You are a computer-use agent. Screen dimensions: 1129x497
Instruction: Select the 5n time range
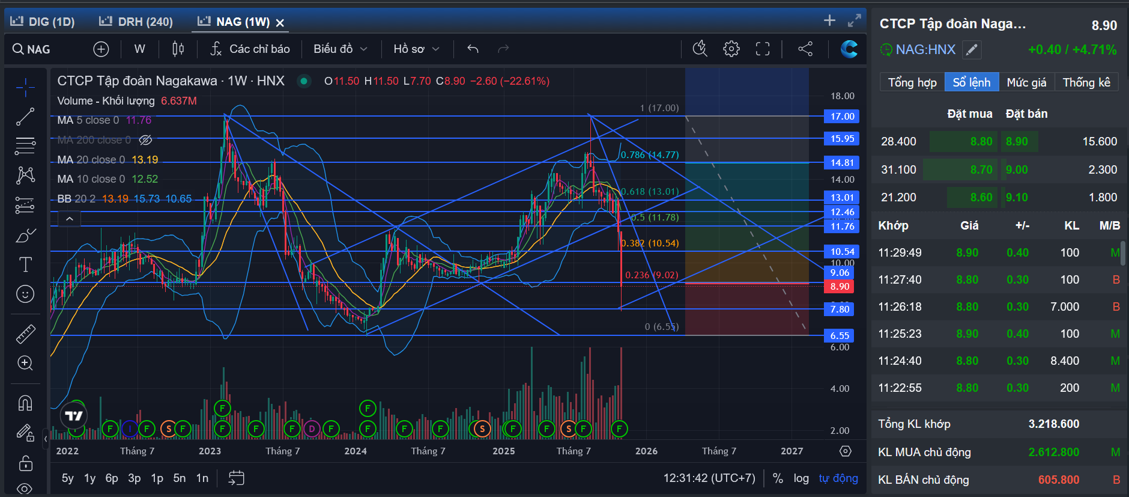[180, 478]
